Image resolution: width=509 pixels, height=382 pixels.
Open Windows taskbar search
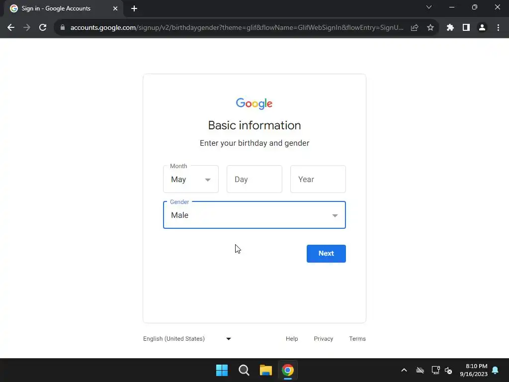244,370
